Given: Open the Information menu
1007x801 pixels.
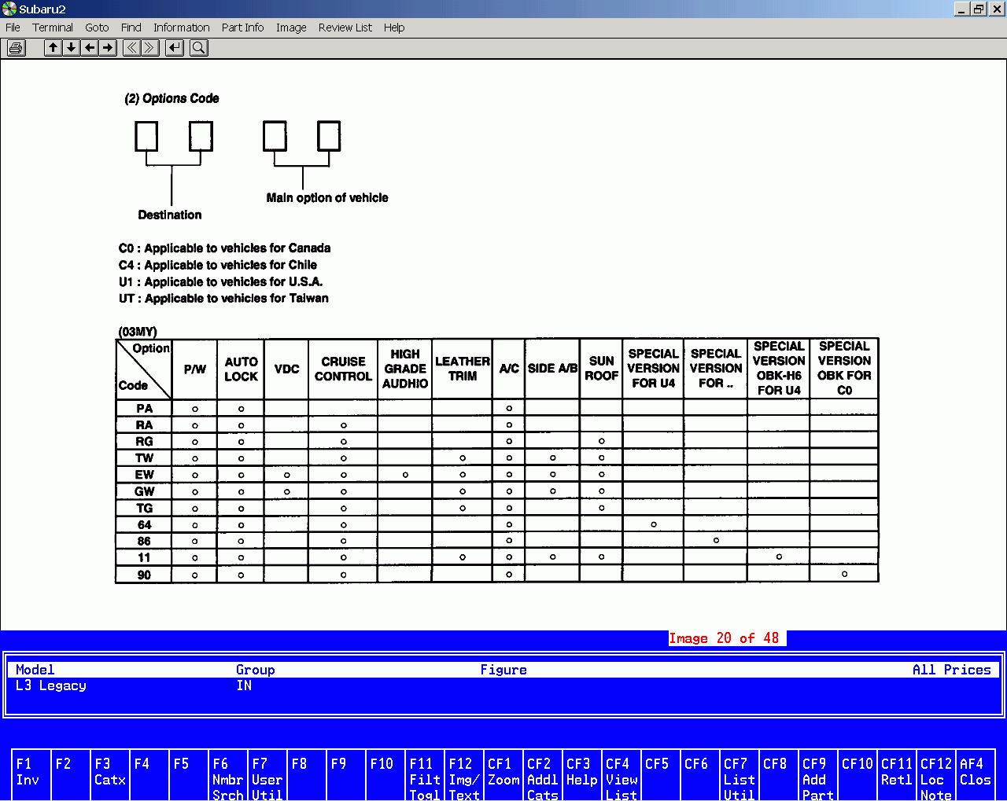Looking at the screenshot, I should (x=181, y=28).
